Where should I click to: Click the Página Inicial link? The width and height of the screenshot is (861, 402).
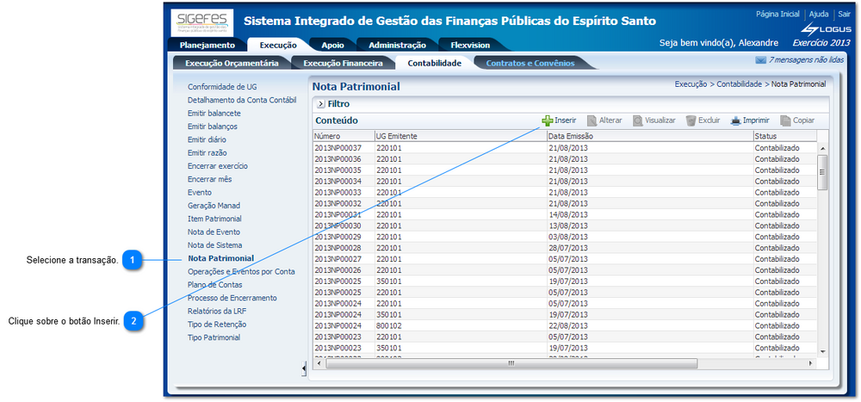[777, 15]
